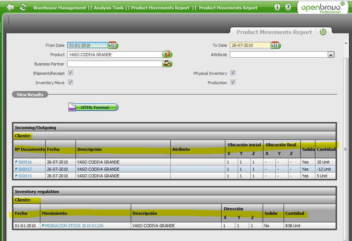Click the HTML file icon

[72, 107]
